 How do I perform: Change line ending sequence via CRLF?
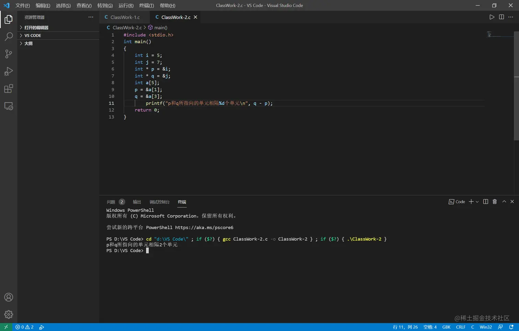click(461, 327)
